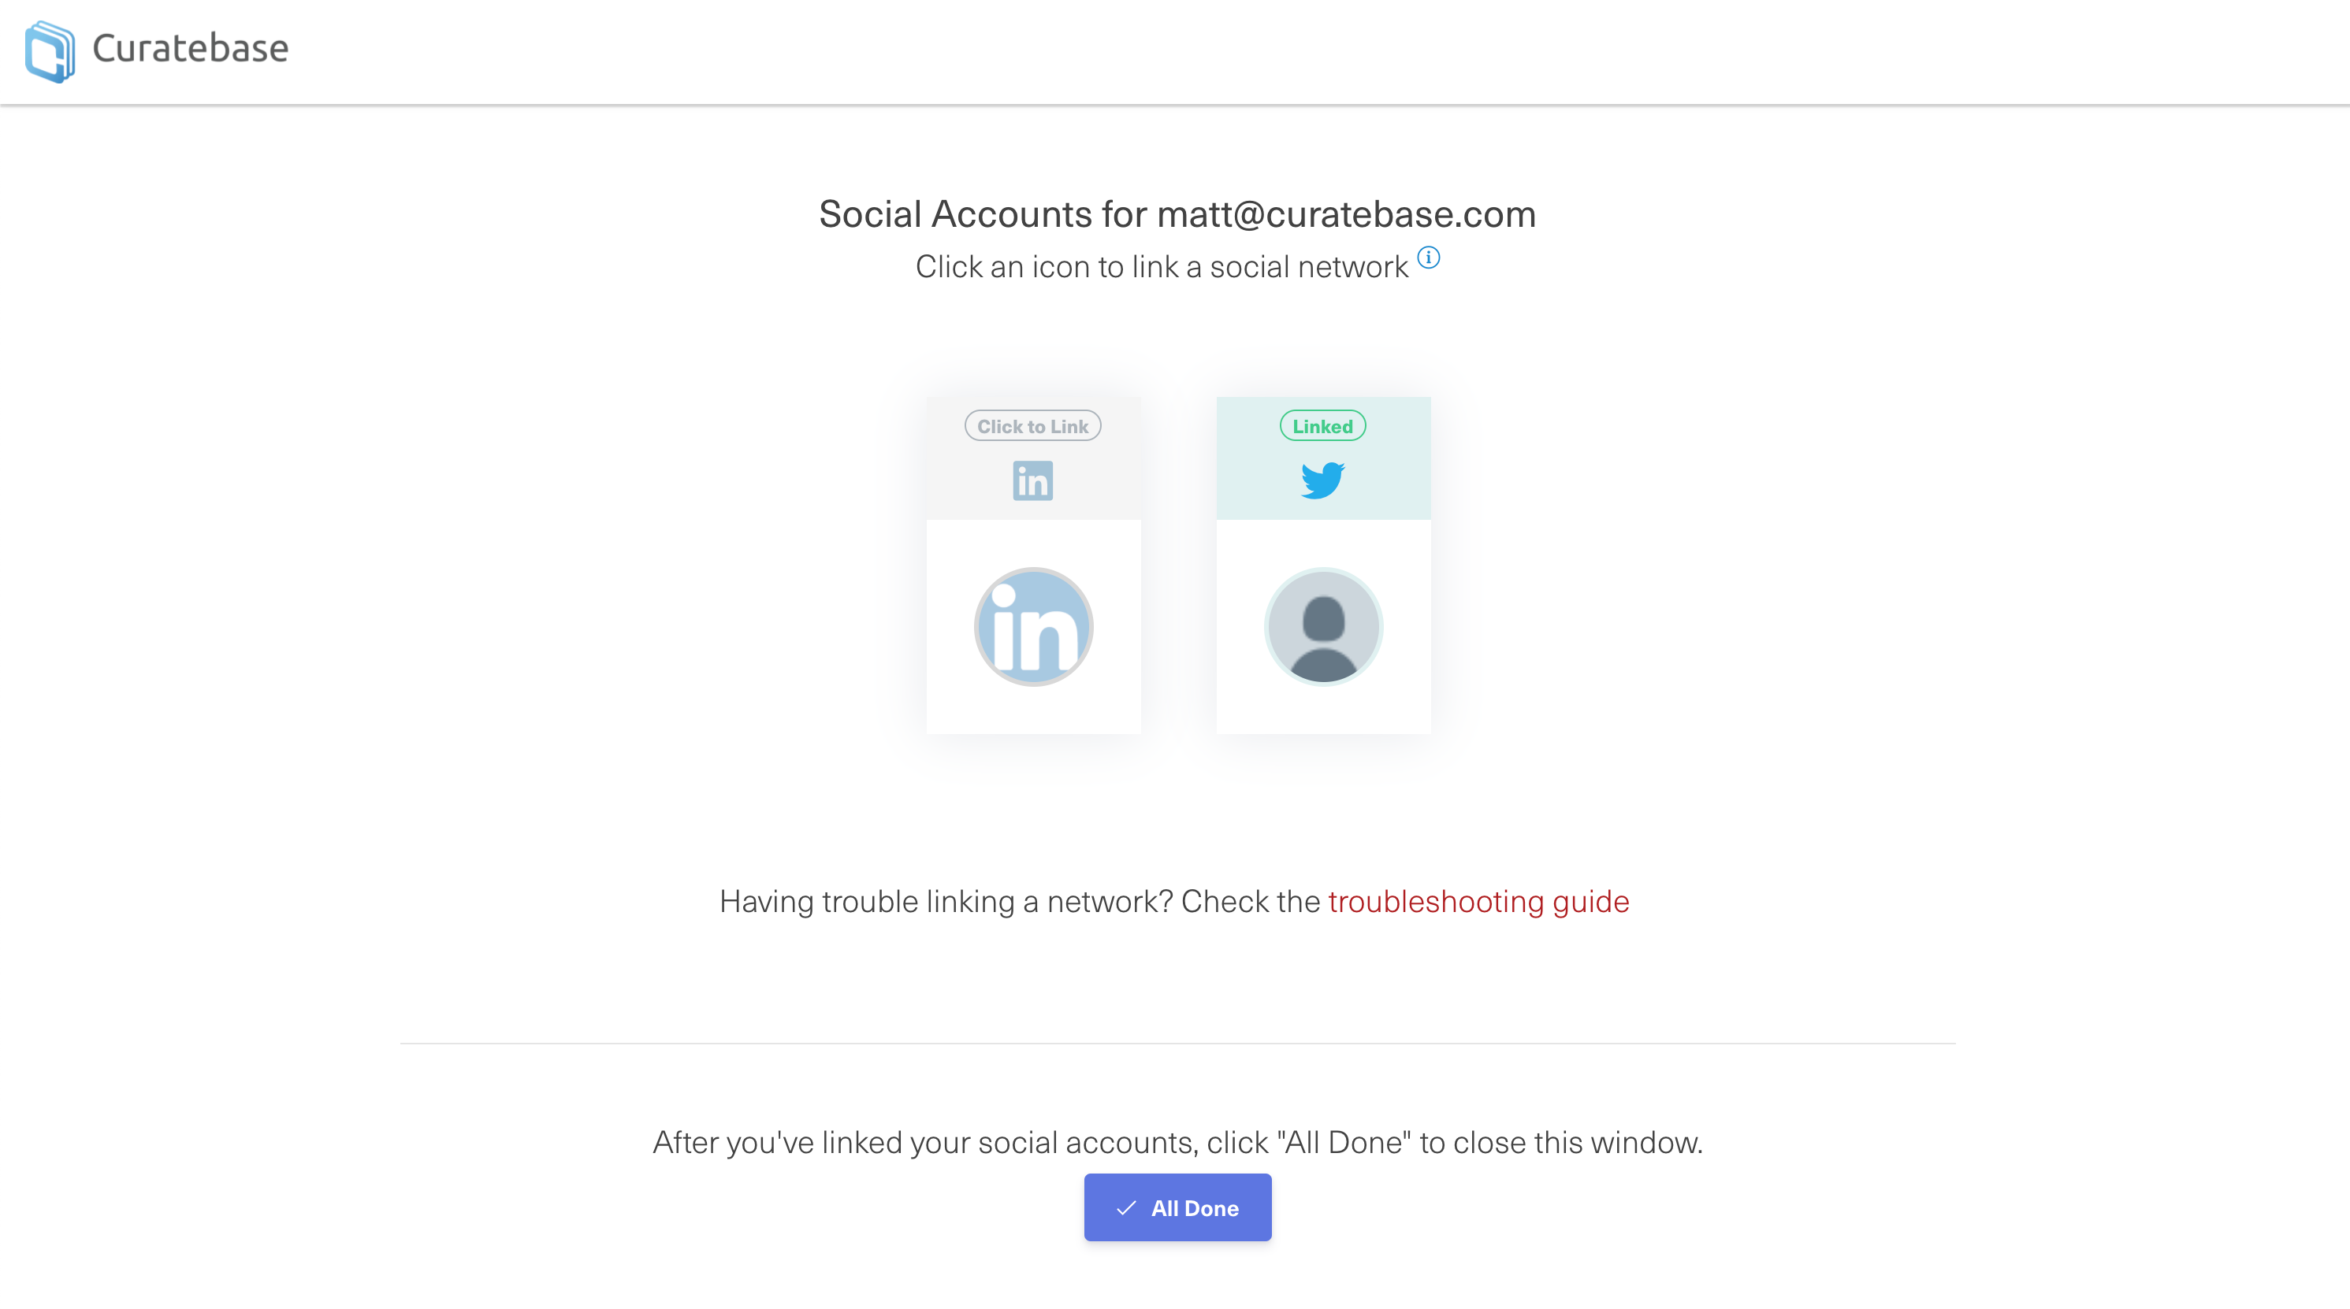Open the info tooltip icon beside subtitle

(1429, 258)
